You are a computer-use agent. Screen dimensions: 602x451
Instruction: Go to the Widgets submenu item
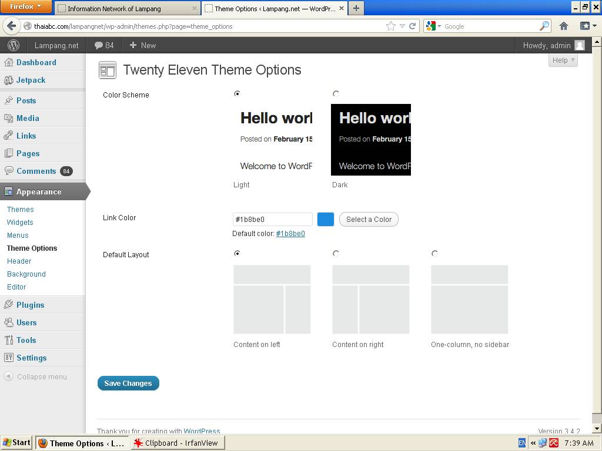tap(20, 222)
